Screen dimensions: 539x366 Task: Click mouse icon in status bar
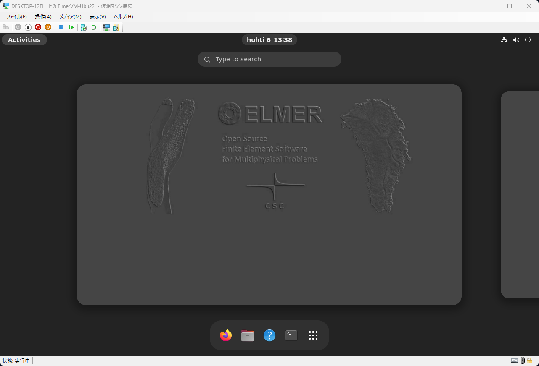click(x=523, y=361)
